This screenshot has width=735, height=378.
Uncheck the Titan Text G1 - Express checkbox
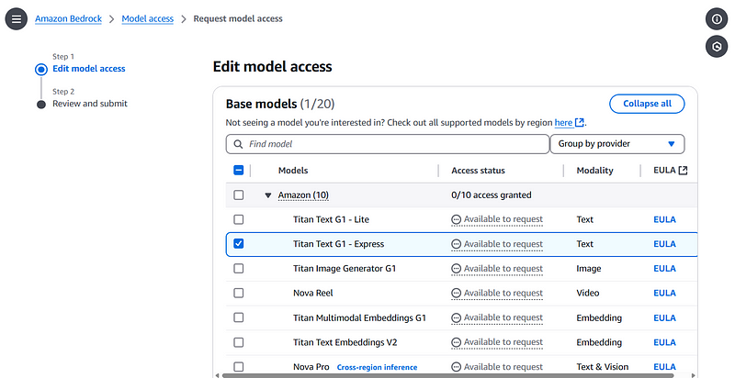click(239, 244)
